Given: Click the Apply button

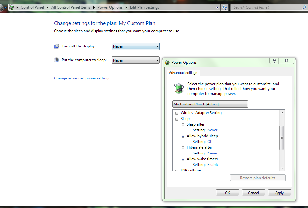Looking at the screenshot, I should 279,193.
